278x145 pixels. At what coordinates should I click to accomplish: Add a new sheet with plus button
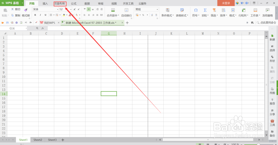[63, 140]
